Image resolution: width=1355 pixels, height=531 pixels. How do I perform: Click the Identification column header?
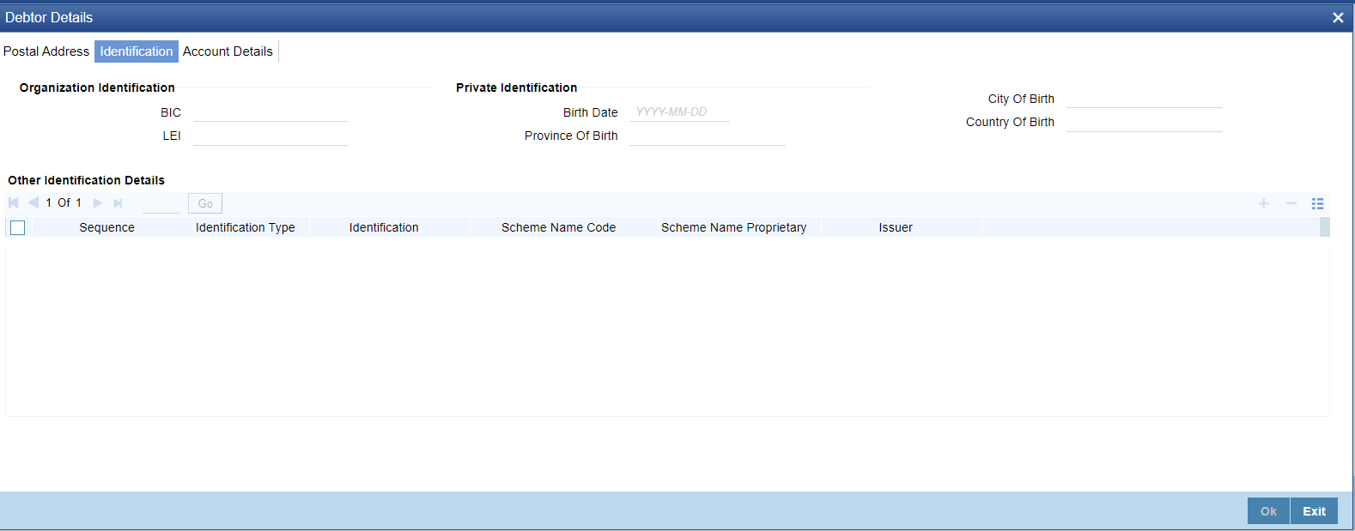[x=384, y=227]
